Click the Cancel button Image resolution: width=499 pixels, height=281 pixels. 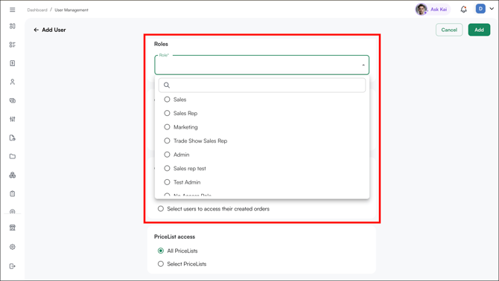pos(449,30)
